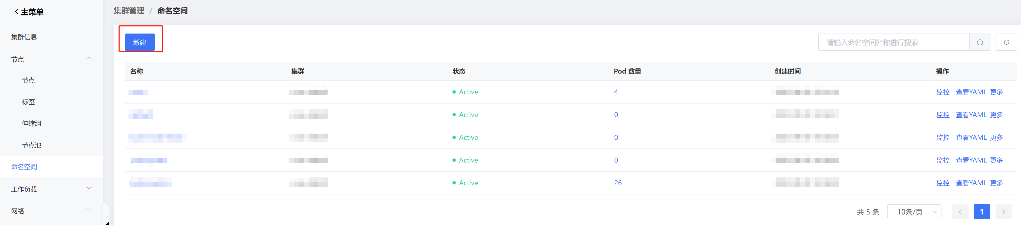Click the blue 新建 button
Screen dimensions: 1021x225
pos(140,42)
